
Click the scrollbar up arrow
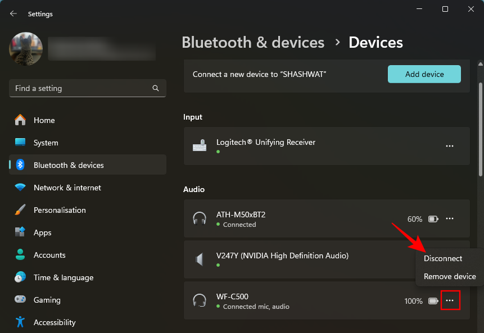(480, 64)
